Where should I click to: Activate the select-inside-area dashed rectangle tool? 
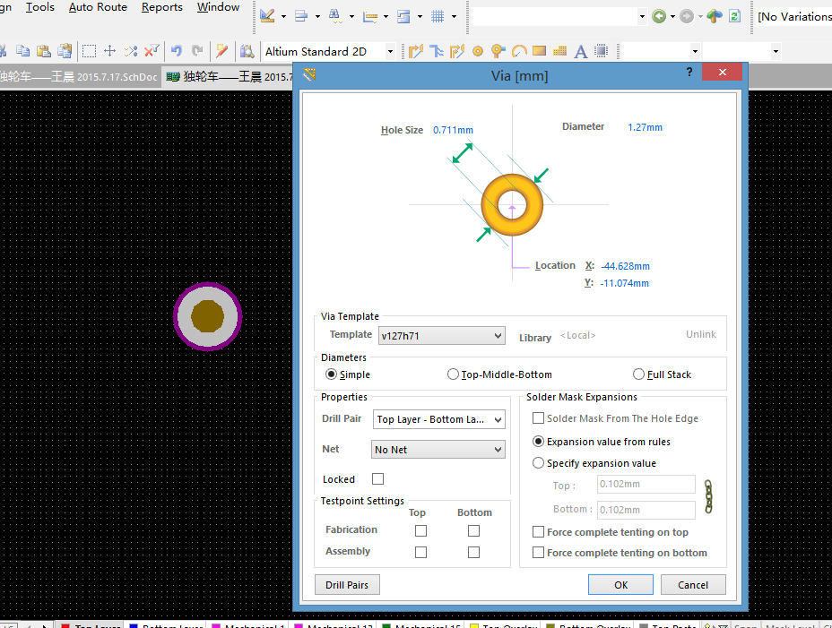(x=89, y=51)
